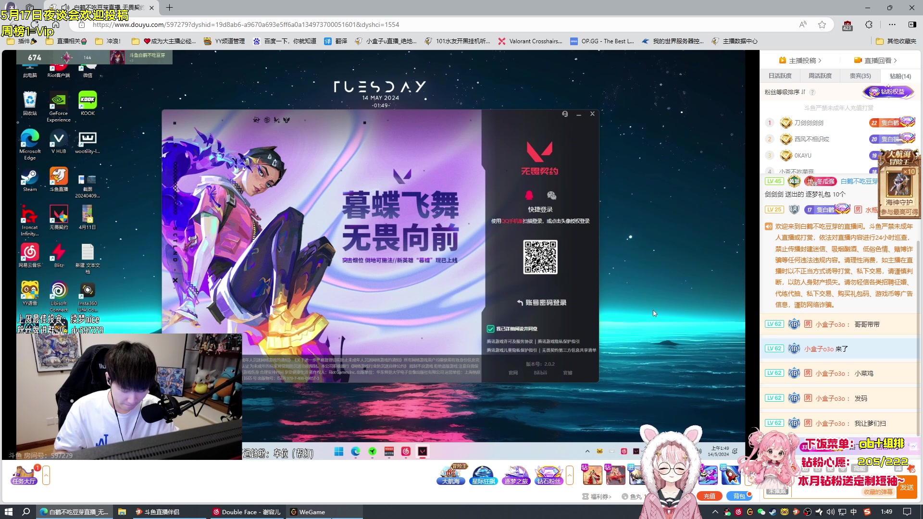Click the orange 发送 send button
Image resolution: width=923 pixels, height=519 pixels.
point(908,489)
